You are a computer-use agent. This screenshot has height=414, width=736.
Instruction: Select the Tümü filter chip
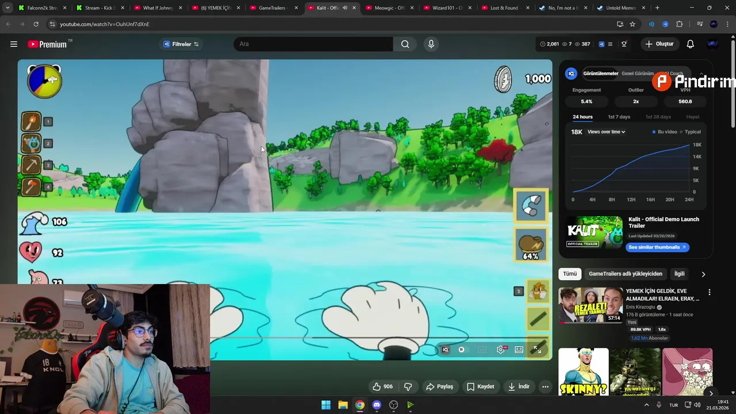click(570, 274)
